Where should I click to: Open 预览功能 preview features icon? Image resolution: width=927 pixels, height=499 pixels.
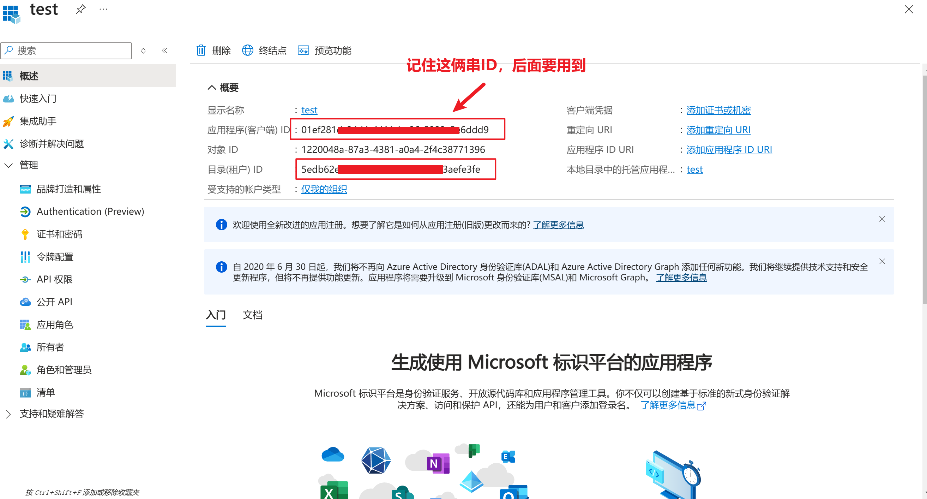tap(303, 51)
